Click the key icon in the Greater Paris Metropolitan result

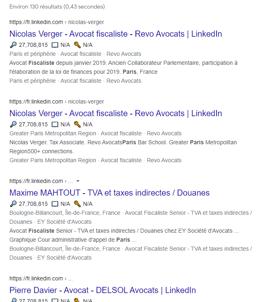click(x=77, y=124)
